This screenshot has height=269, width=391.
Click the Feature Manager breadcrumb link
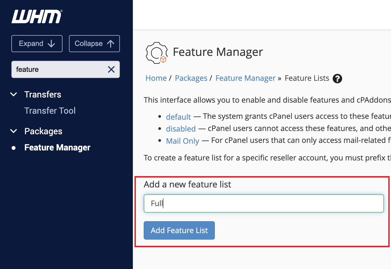[245, 78]
